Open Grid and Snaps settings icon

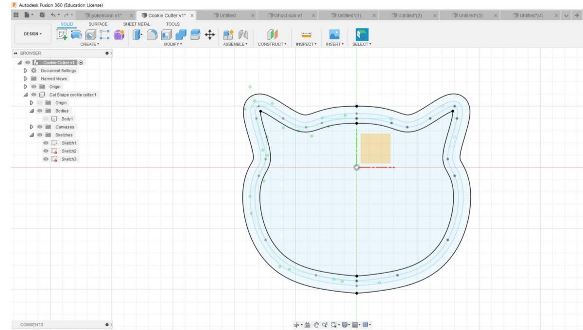coord(355,325)
